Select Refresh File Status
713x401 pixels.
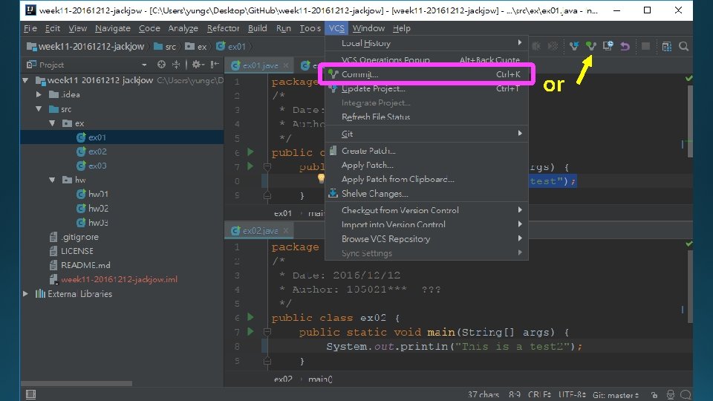click(426, 117)
